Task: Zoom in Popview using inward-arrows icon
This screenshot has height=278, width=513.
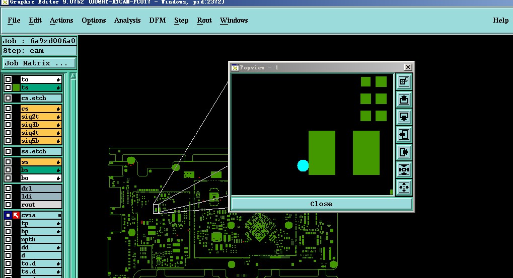Action: click(404, 169)
